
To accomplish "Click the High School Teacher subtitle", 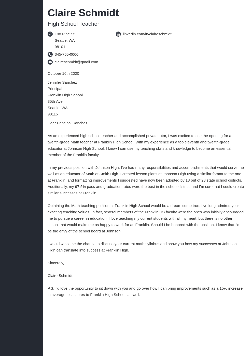I will [73, 24].
